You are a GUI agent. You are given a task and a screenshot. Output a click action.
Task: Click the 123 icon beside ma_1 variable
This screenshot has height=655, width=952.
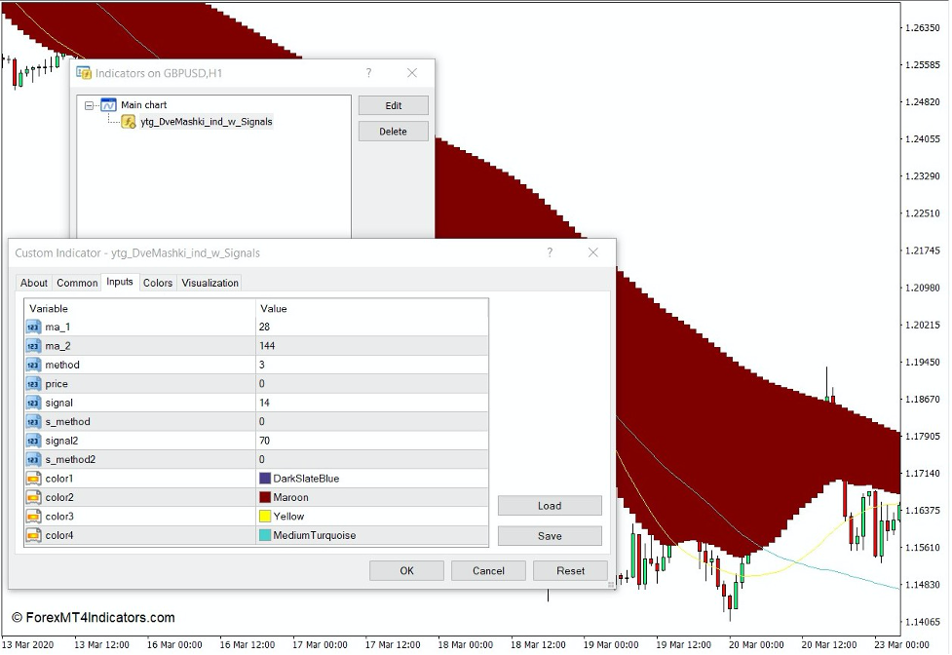point(32,327)
